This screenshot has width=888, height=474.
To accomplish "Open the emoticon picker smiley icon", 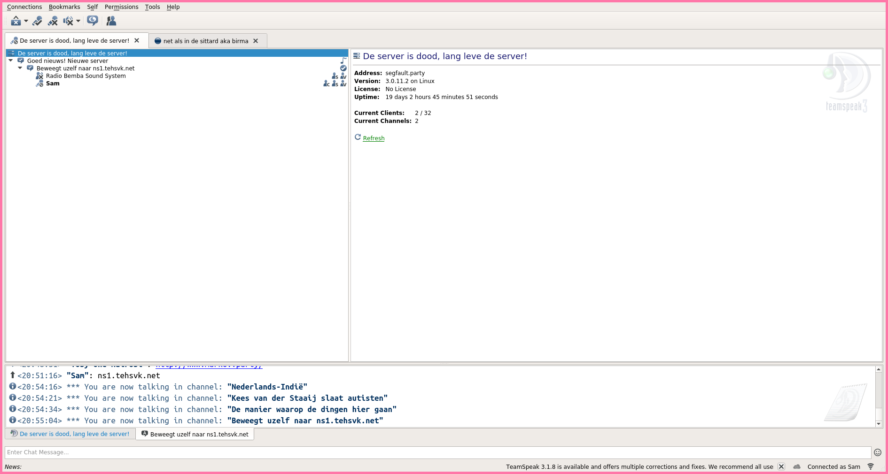I will pos(877,452).
